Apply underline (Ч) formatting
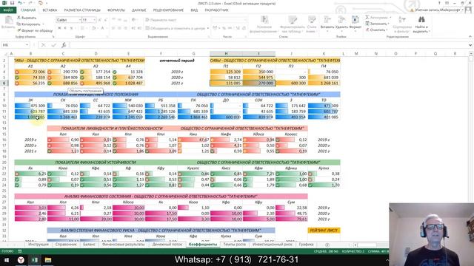 [71, 28]
